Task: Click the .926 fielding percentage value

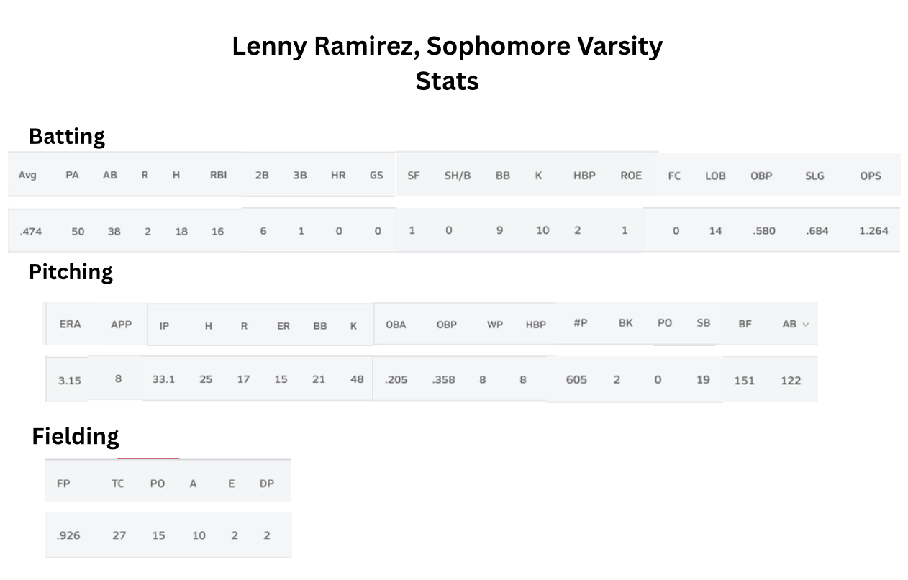Action: (68, 535)
